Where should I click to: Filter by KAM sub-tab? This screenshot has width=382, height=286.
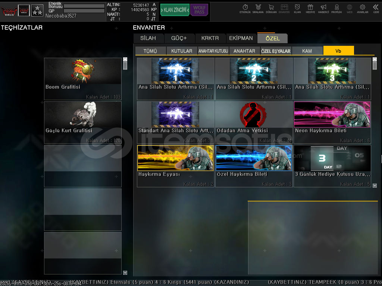click(x=307, y=51)
